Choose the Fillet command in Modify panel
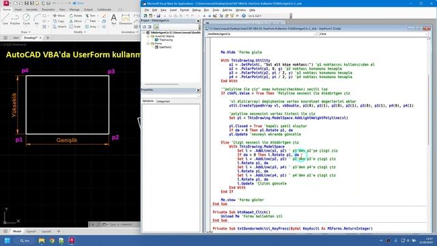The image size is (437, 246). [91, 21]
